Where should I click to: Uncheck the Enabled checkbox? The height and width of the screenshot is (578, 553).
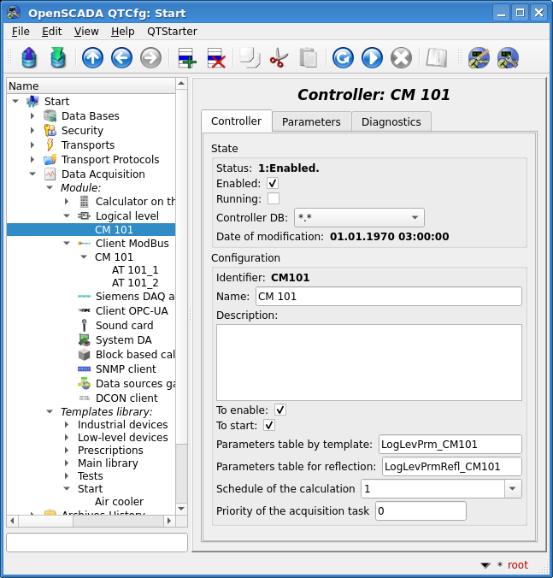coord(273,183)
